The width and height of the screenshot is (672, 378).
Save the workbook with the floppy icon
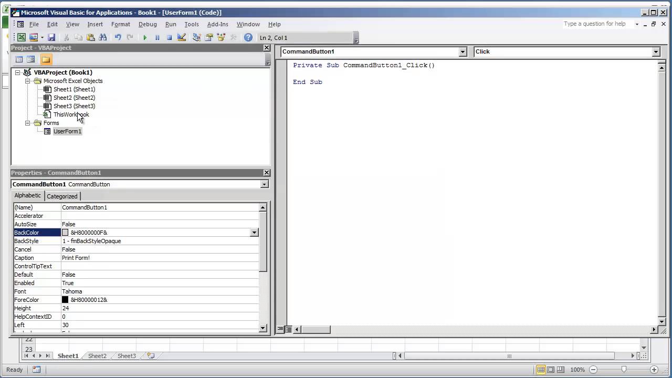(x=51, y=37)
